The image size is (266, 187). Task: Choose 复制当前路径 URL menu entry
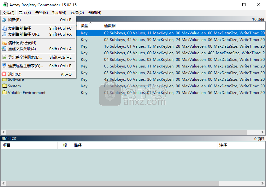(x=38, y=34)
